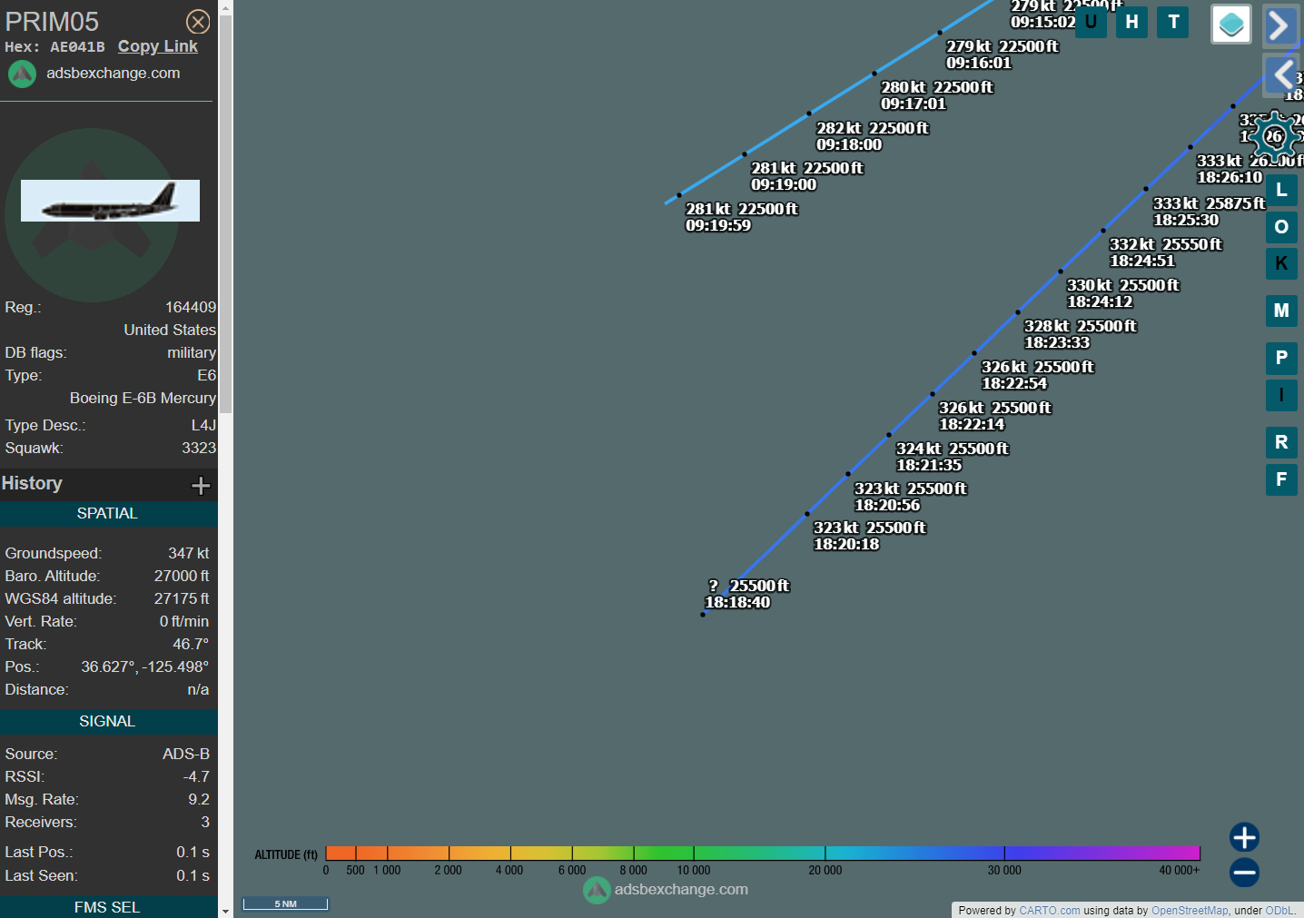Click the blue 30 000 ft legend color

[1004, 854]
